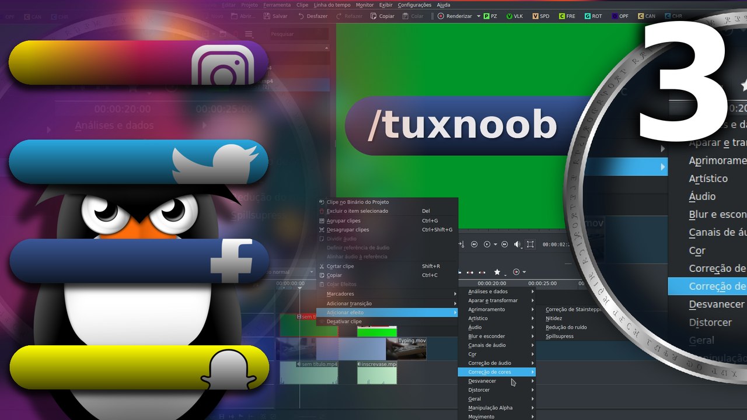The width and height of the screenshot is (747, 420).
Task: Click the OPF toolbar item right of ROT
Action: click(x=620, y=16)
